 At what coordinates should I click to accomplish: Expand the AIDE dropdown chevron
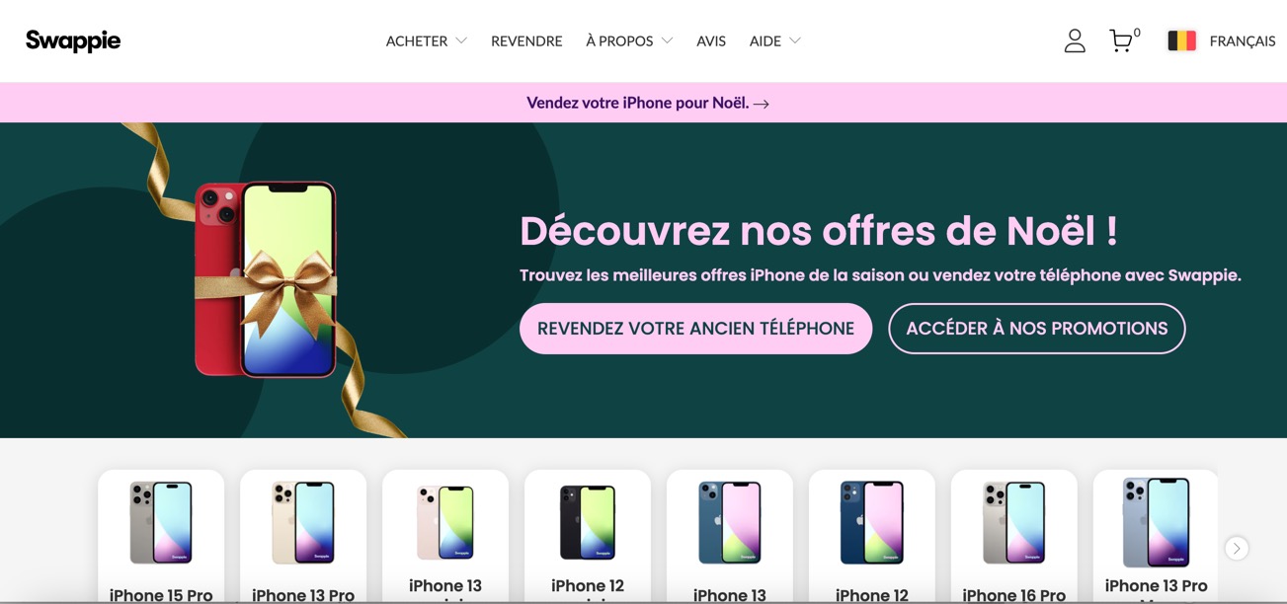pyautogui.click(x=795, y=40)
